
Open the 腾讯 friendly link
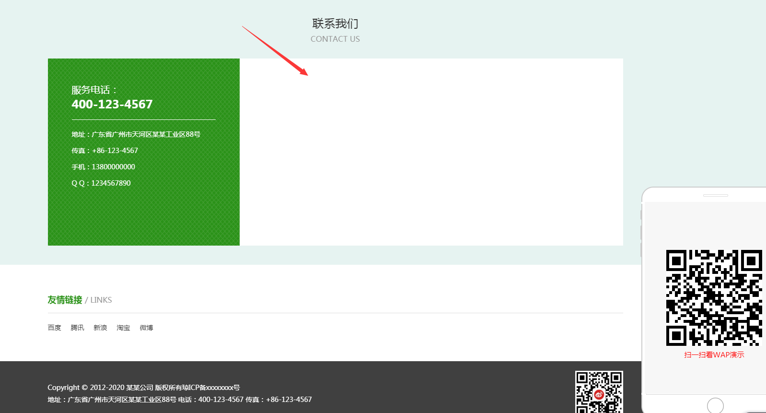77,328
